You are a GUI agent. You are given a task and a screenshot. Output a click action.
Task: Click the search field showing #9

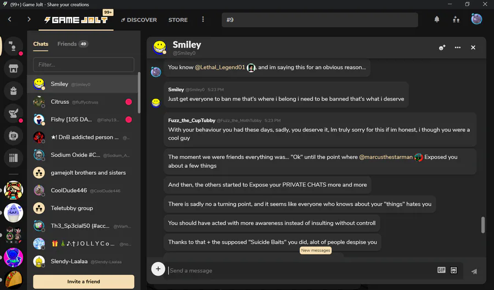(x=320, y=20)
